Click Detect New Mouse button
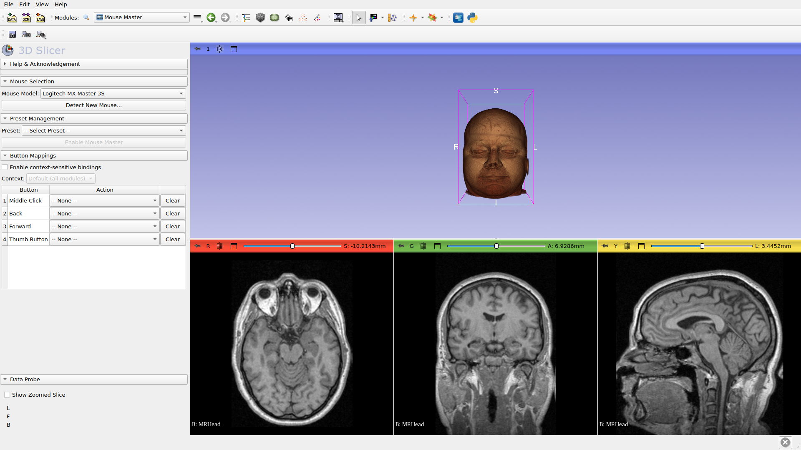The width and height of the screenshot is (801, 450). point(93,105)
